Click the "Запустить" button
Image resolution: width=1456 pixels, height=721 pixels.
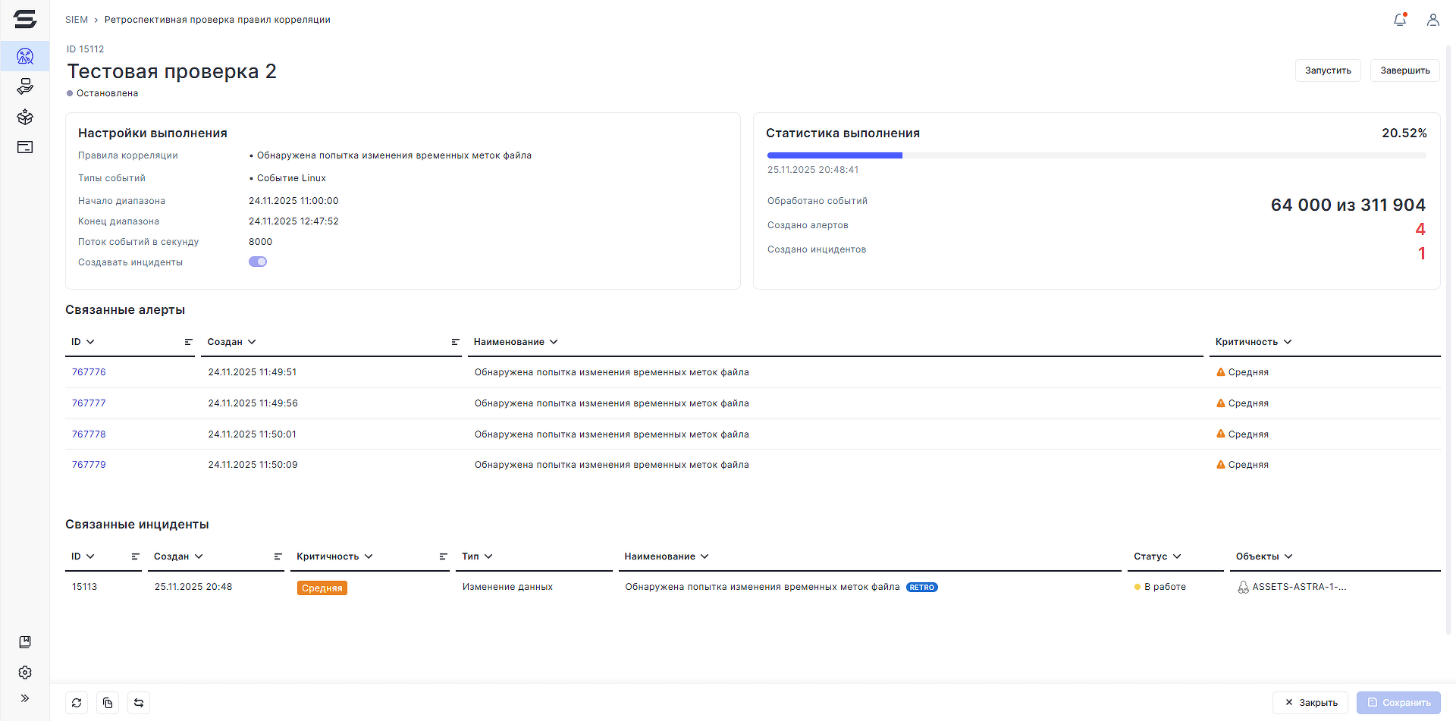coord(1328,71)
